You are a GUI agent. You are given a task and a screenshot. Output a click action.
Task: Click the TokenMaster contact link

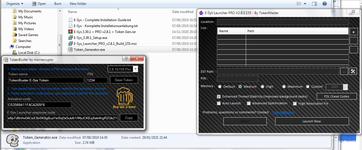pos(283,112)
